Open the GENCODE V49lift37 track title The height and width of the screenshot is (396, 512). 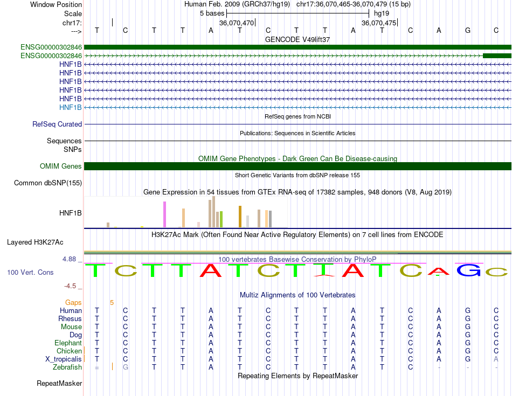pos(297,39)
